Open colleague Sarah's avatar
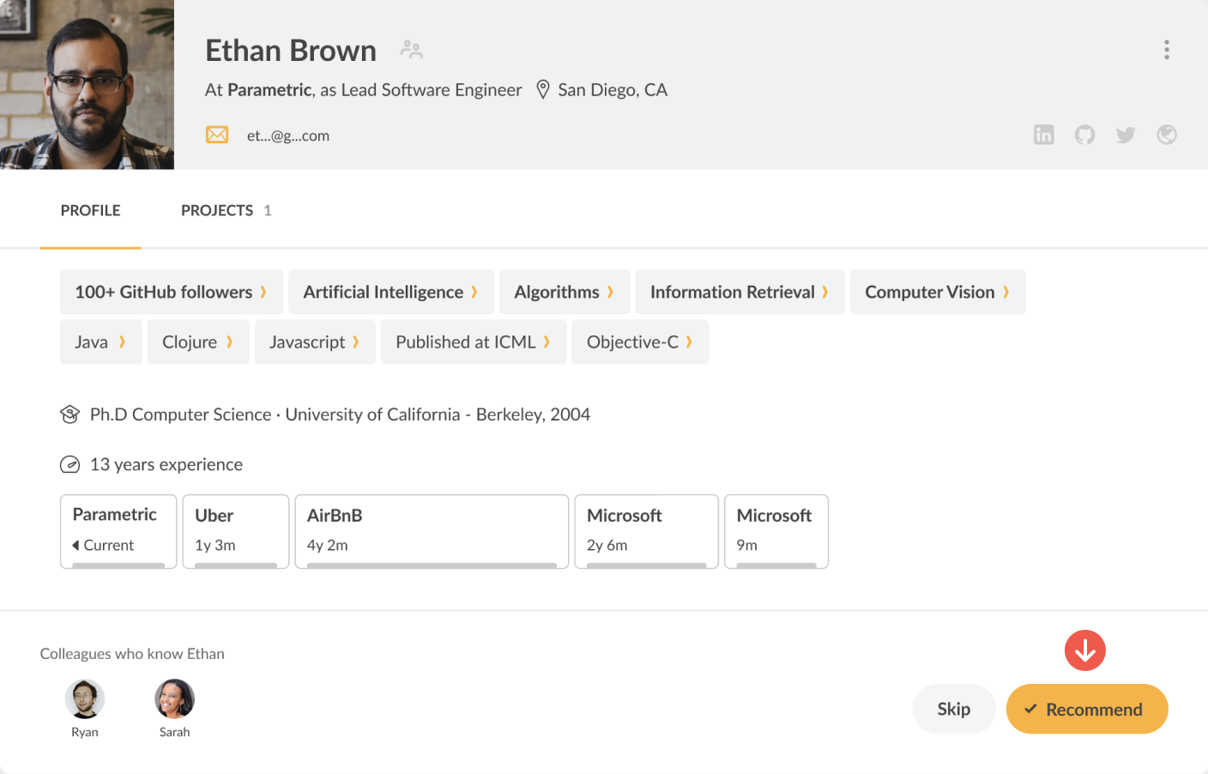 click(174, 698)
